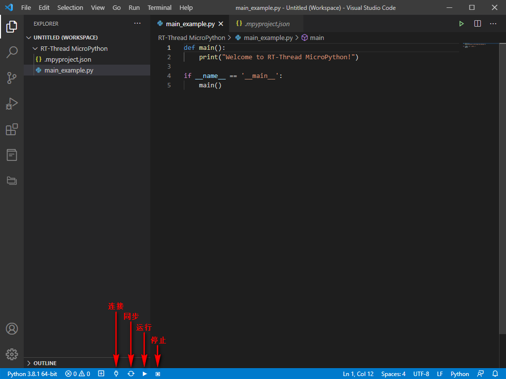The height and width of the screenshot is (379, 506).
Task: Click the "if __name__" line of code
Action: pyautogui.click(x=233, y=76)
